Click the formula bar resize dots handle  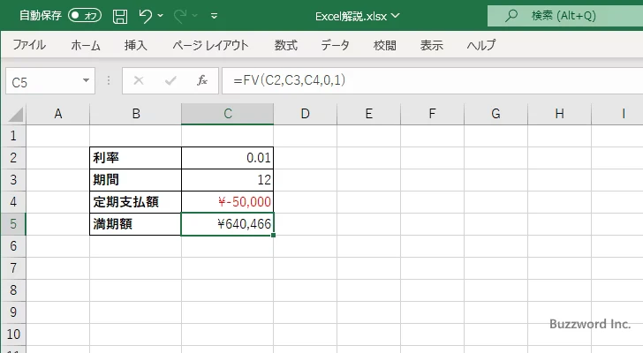109,80
